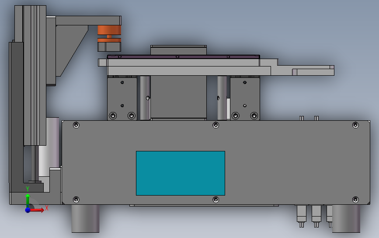Select the left guide shaft under the platform
The width and height of the screenshot is (379, 238).
145,98
